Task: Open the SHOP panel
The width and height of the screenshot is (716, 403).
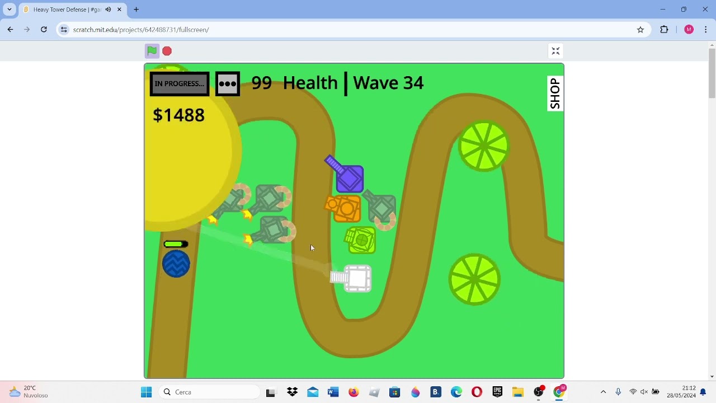Action: coord(555,93)
